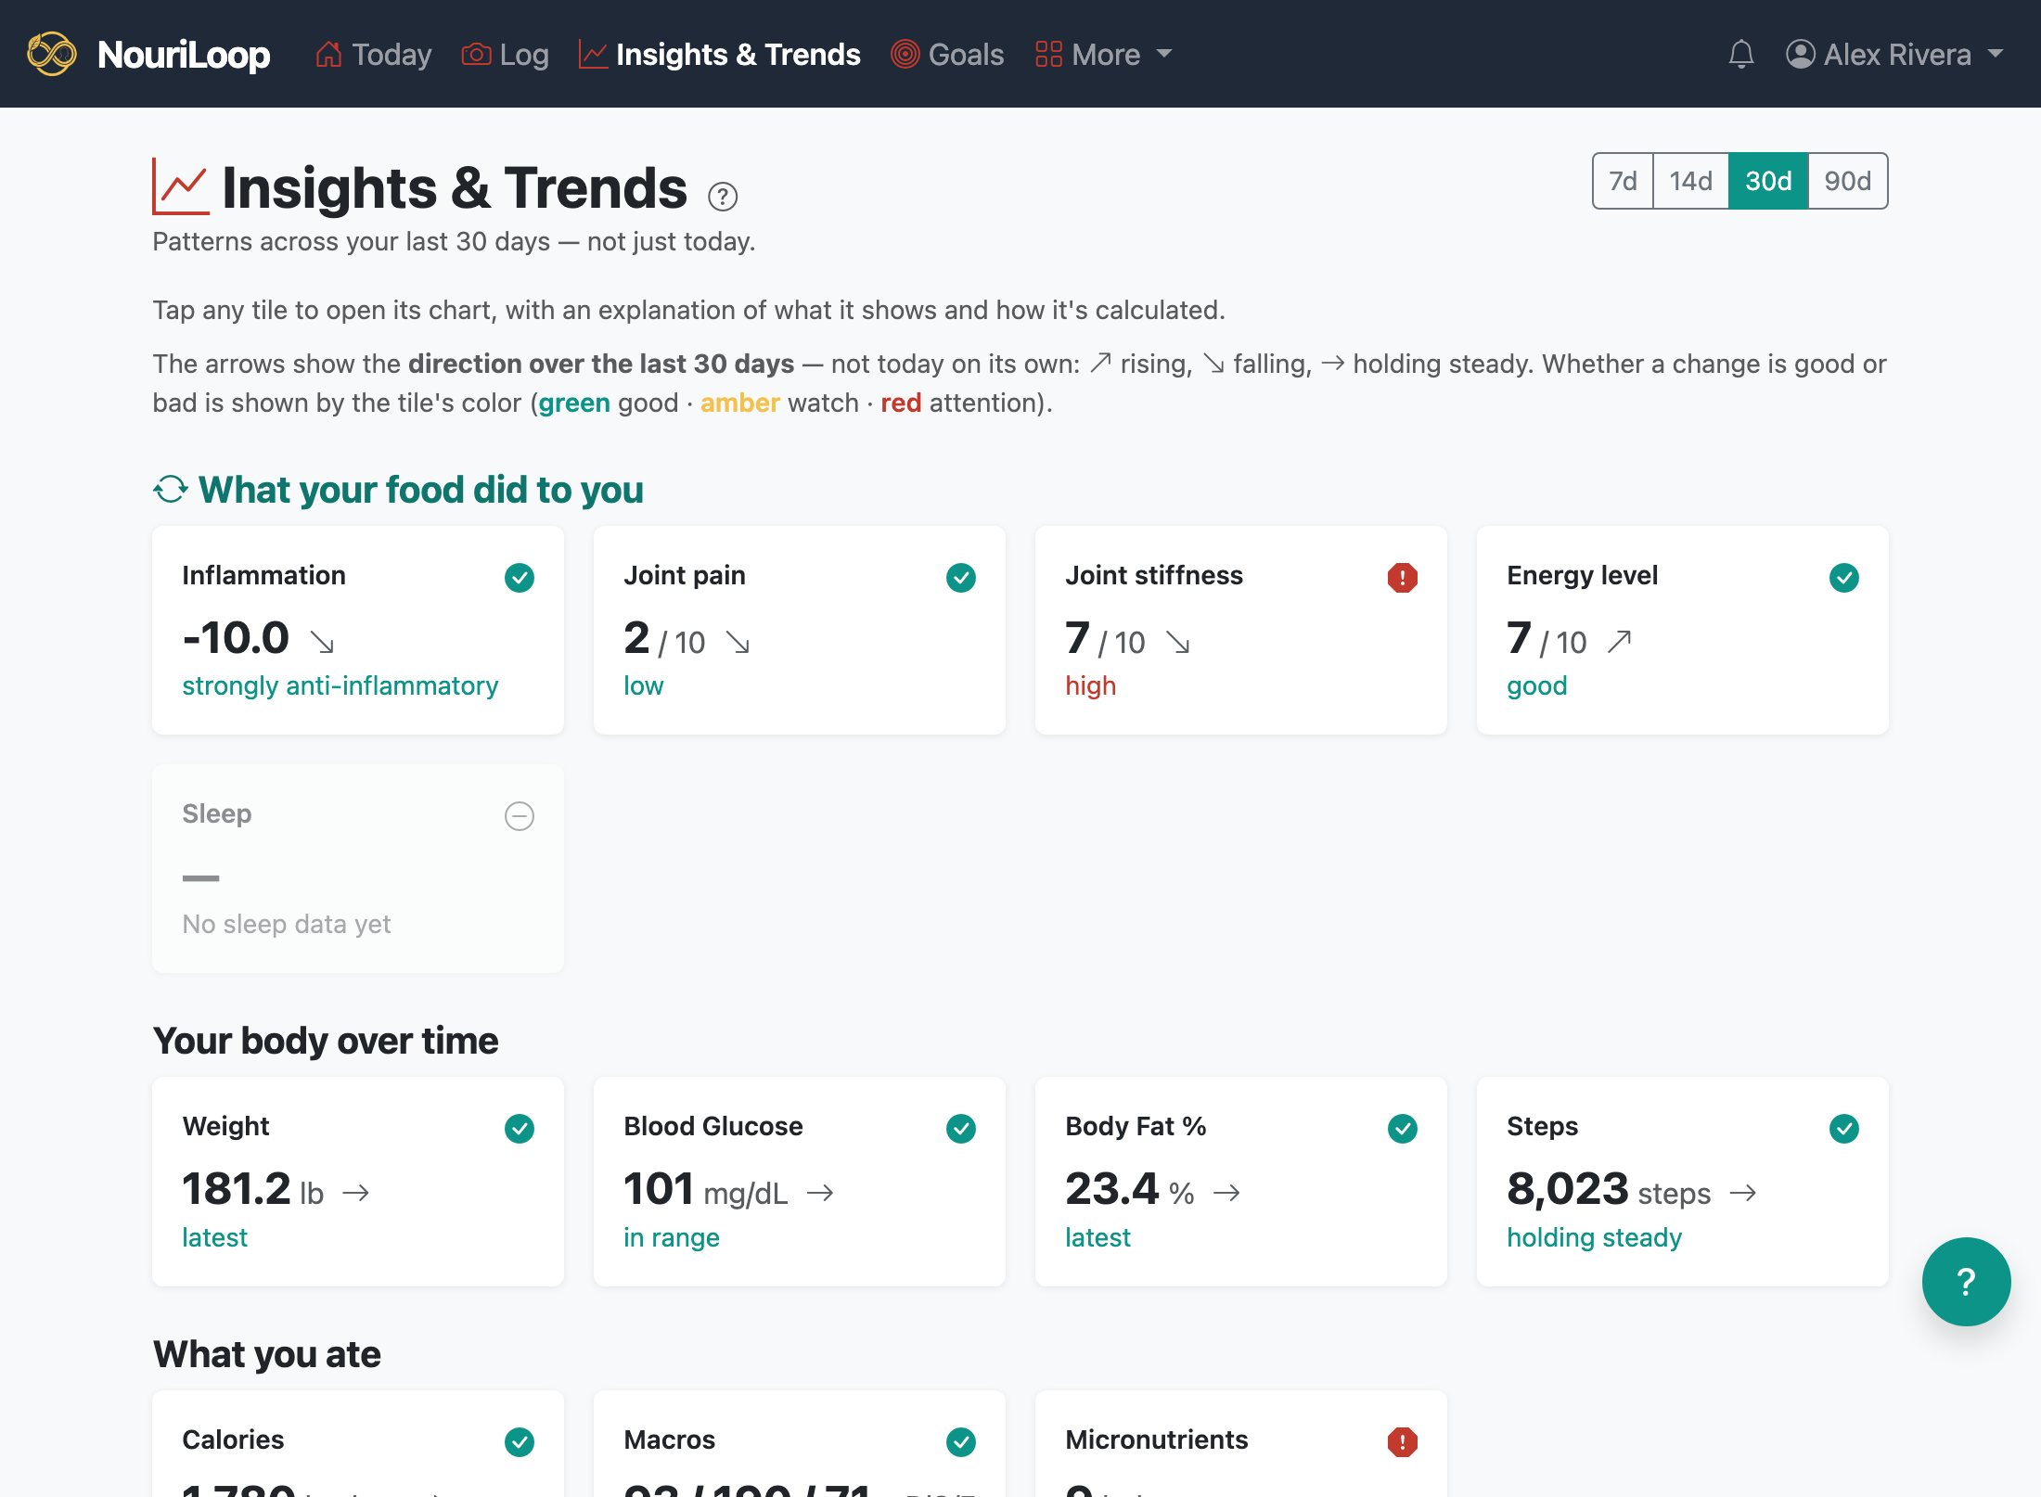Click Joint pain green check icon
The width and height of the screenshot is (2041, 1497).
click(961, 577)
